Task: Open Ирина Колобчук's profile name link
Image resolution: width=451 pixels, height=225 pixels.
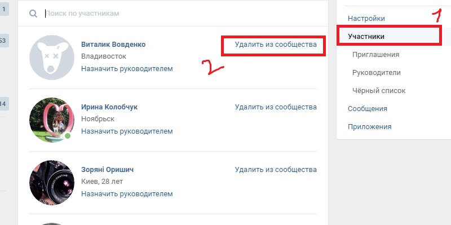Action: 109,107
